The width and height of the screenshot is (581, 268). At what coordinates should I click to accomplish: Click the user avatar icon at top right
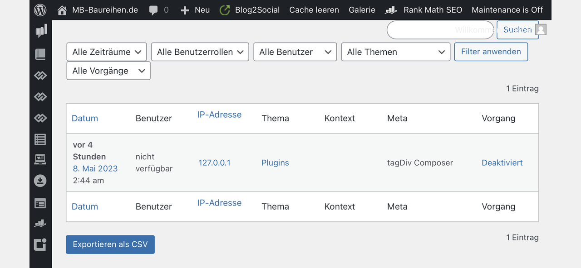coord(541,29)
